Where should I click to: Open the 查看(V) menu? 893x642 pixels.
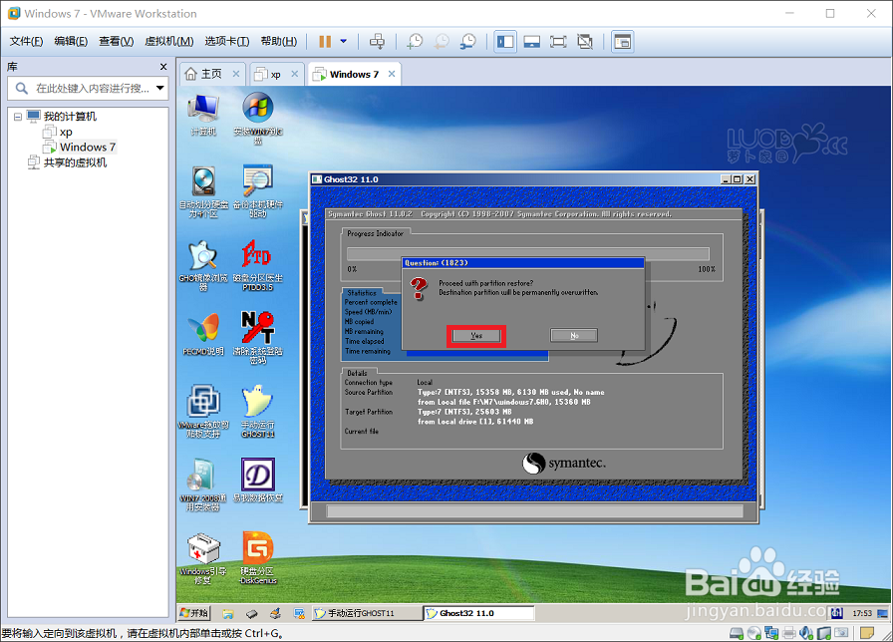(x=117, y=41)
